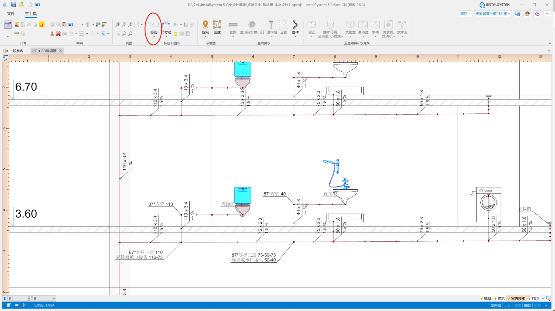Toggle visibility bulb of 底图 layer
Image resolution: width=555 pixels, height=311 pixels.
point(482,298)
